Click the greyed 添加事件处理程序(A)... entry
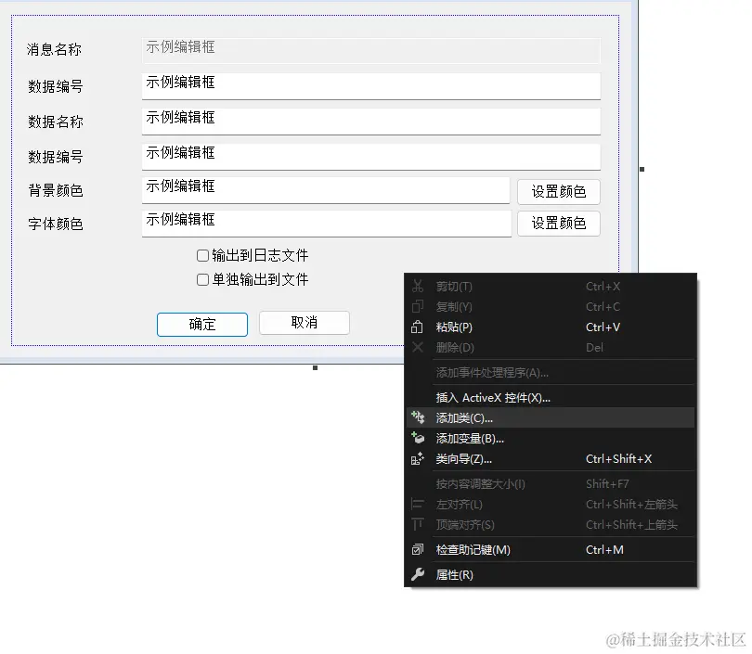This screenshot has height=654, width=752. 551,373
